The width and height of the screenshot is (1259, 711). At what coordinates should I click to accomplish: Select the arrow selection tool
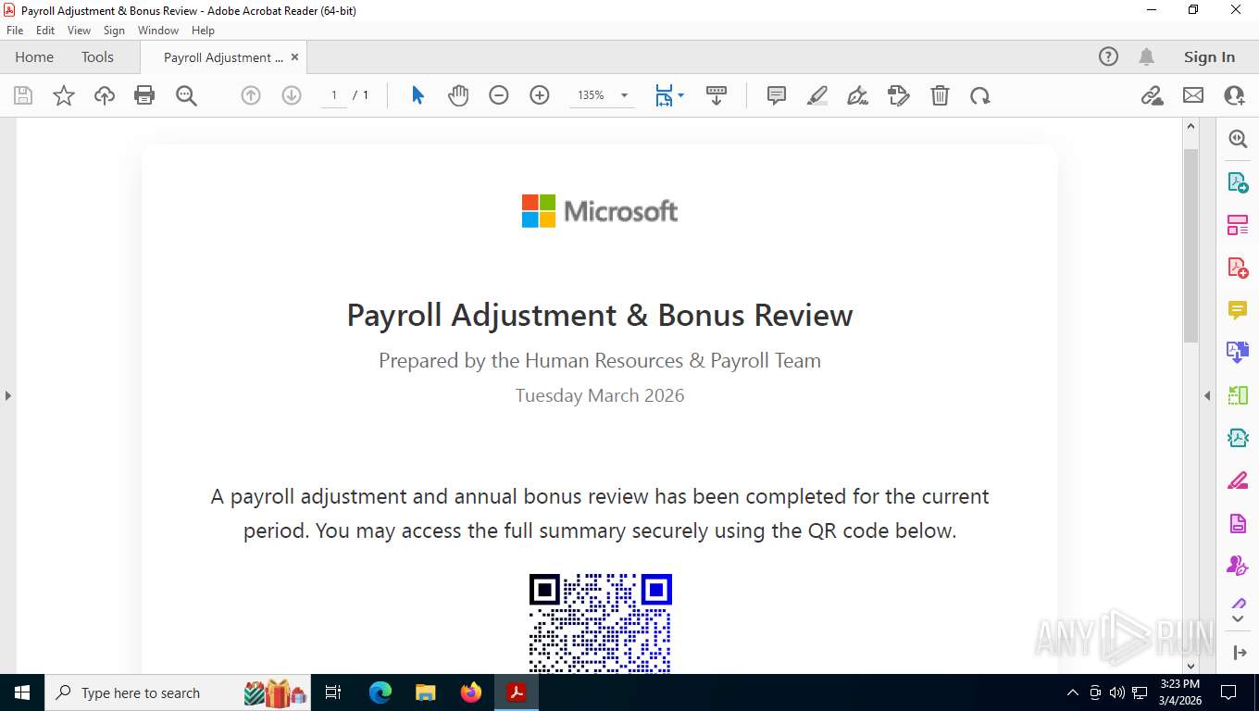click(x=418, y=95)
